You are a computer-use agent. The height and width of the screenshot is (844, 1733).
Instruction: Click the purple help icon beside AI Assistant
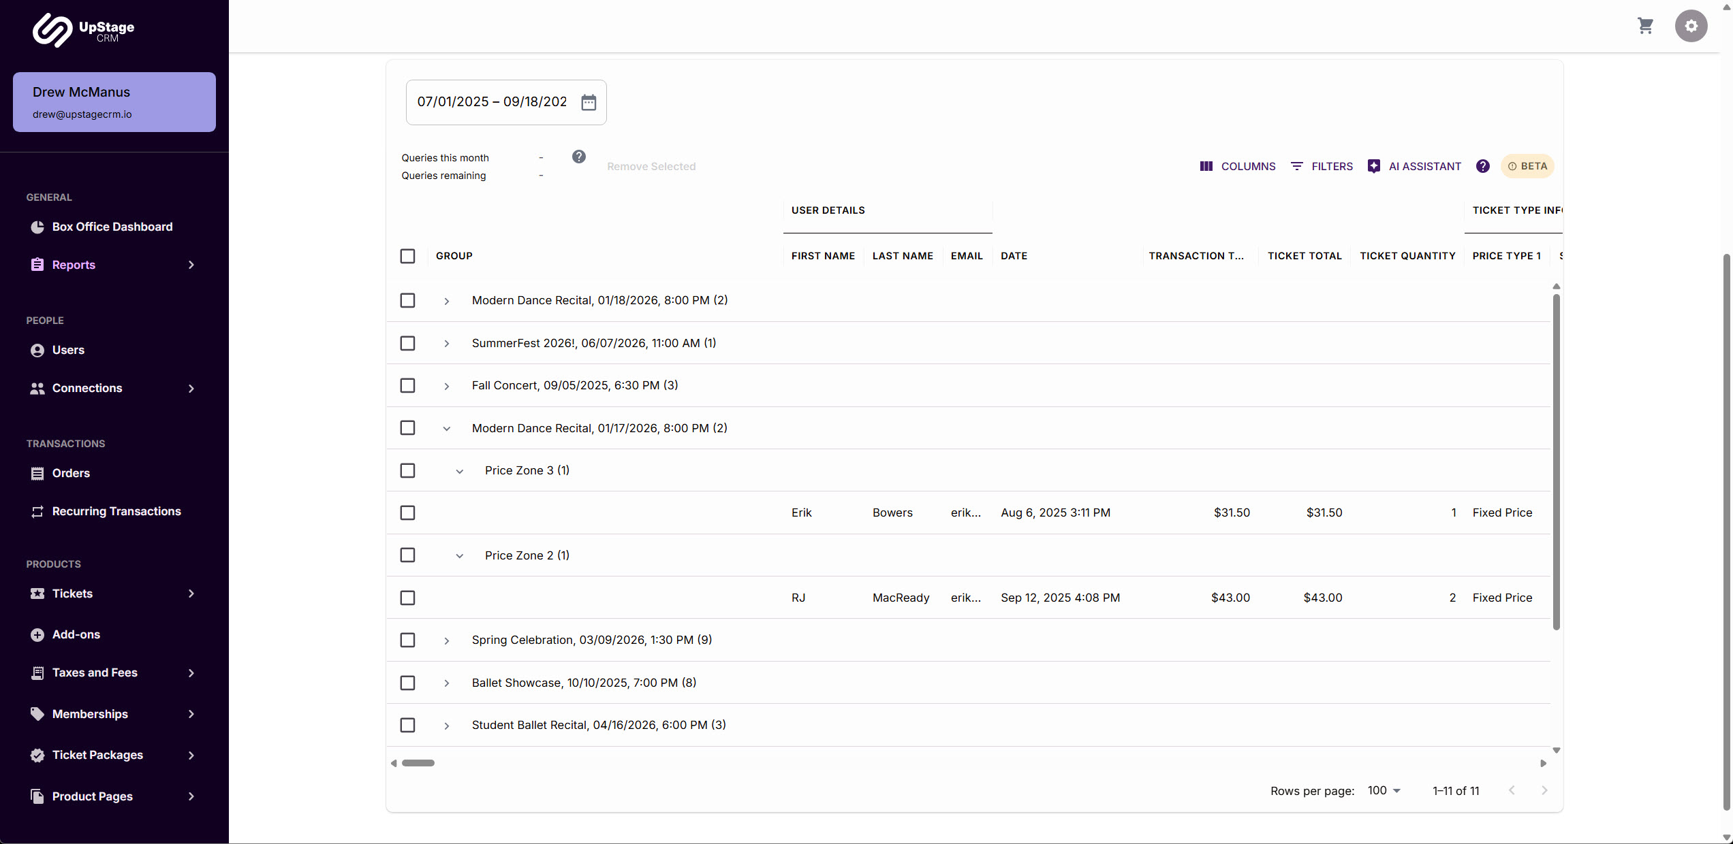pos(1482,166)
